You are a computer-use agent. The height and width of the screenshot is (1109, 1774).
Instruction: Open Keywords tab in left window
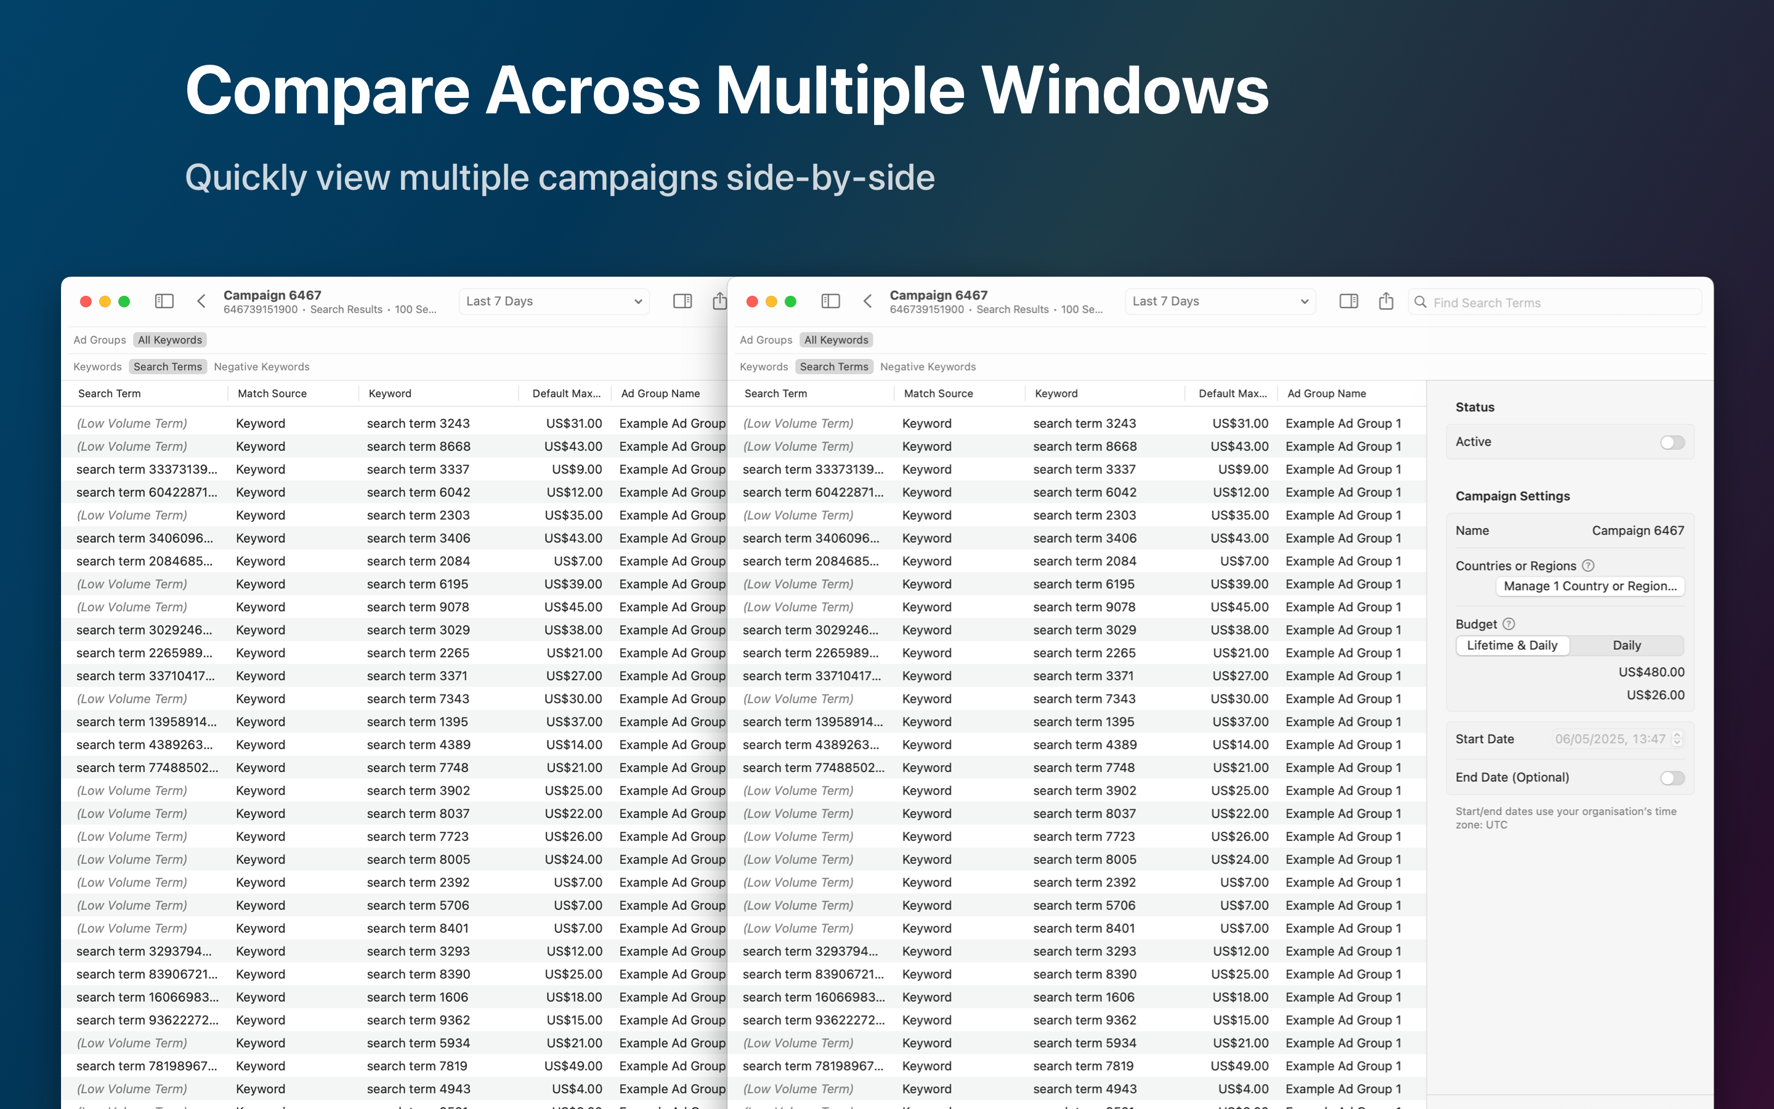(x=97, y=367)
